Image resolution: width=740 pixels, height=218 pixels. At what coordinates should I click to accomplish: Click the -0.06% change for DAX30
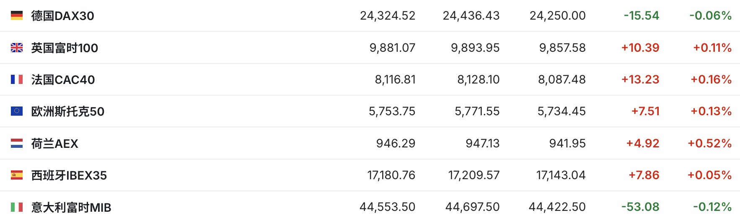pos(711,16)
